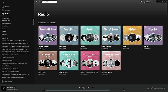The image size is (168, 92).
Task: Open Kölsch fabric presents playlist
Action: click(x=13, y=77)
